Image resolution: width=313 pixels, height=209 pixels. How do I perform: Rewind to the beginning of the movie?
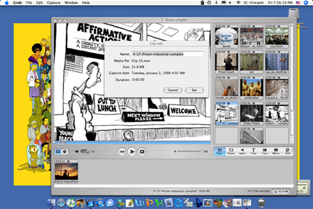122,152
